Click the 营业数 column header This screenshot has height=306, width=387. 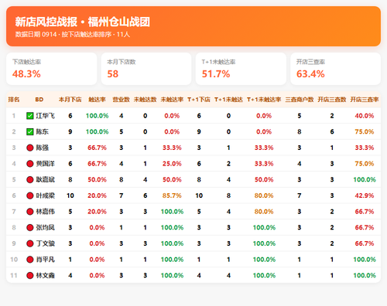click(x=121, y=100)
